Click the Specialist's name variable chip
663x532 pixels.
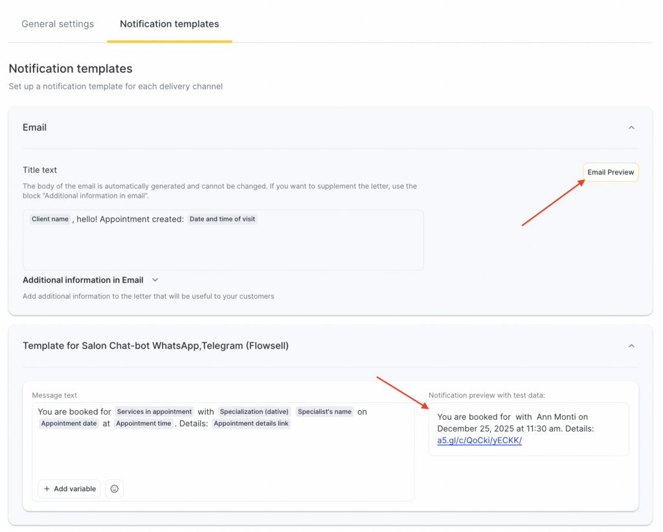pyautogui.click(x=325, y=411)
